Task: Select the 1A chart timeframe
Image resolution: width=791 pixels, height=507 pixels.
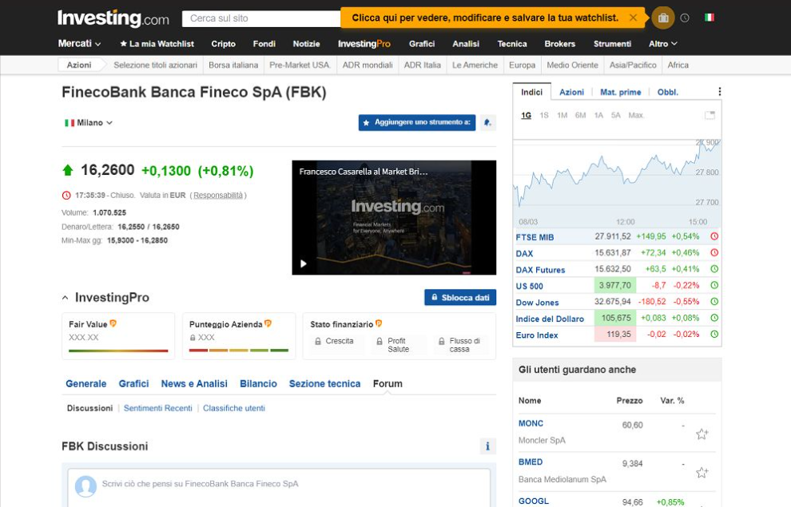Action: 598,116
